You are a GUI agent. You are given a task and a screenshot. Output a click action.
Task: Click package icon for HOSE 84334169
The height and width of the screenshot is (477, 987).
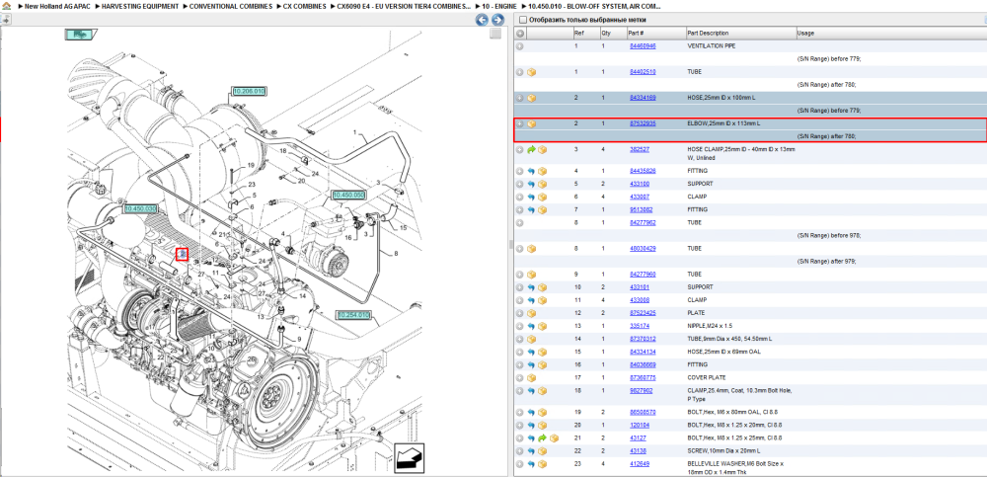point(531,98)
